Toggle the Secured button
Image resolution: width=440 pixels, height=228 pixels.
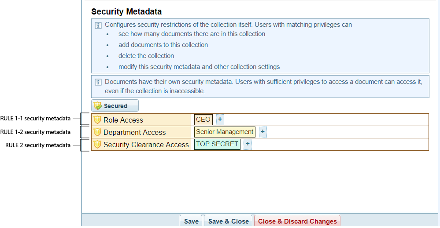[115, 106]
